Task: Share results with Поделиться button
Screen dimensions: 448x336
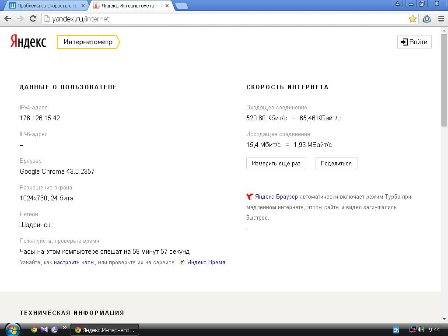Action: tap(336, 164)
